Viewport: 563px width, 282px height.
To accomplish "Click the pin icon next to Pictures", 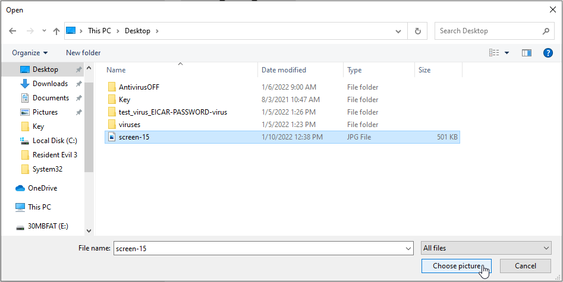I will pyautogui.click(x=78, y=112).
